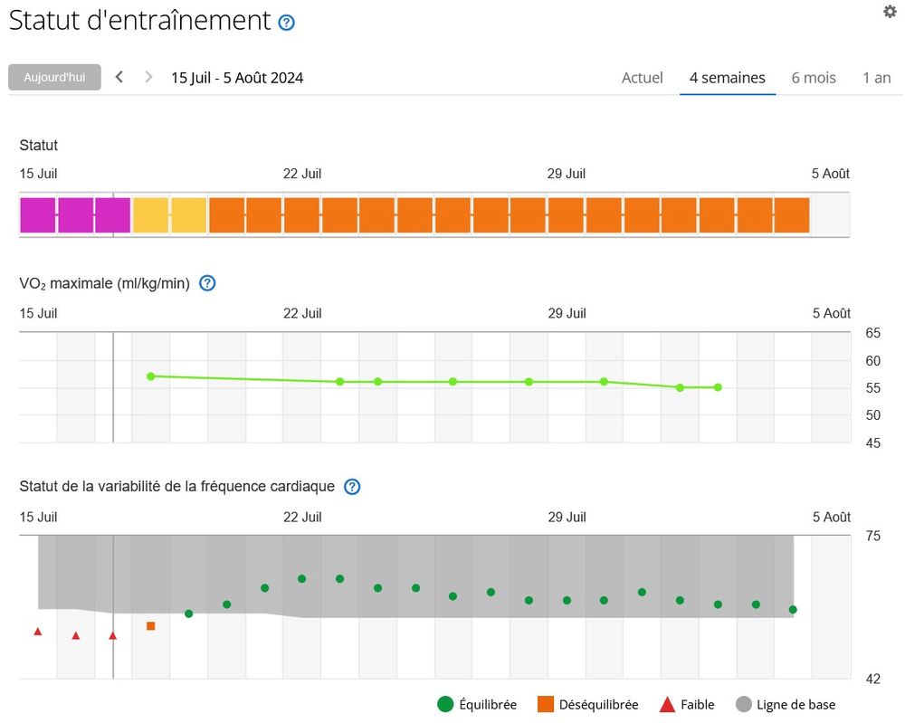
Task: Click the Aujourd'hui button
Action: pyautogui.click(x=54, y=77)
